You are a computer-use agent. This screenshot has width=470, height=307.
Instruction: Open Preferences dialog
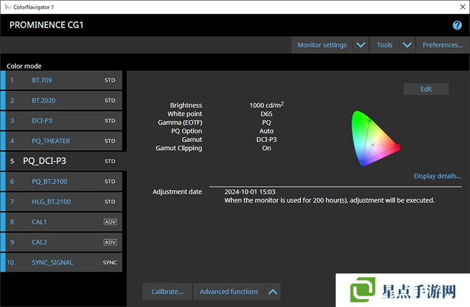pyautogui.click(x=442, y=45)
